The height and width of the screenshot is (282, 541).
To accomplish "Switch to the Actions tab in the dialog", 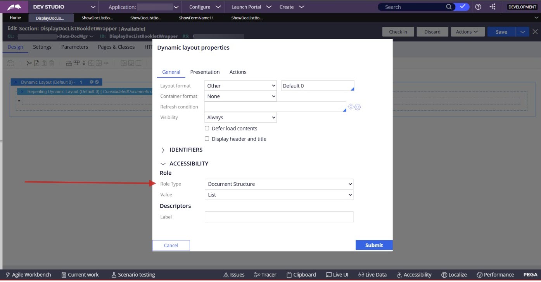I will click(x=238, y=72).
